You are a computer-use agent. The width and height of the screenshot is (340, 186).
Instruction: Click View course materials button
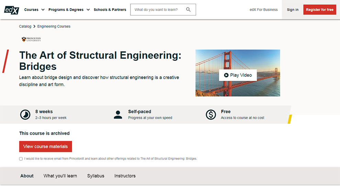coord(46,146)
